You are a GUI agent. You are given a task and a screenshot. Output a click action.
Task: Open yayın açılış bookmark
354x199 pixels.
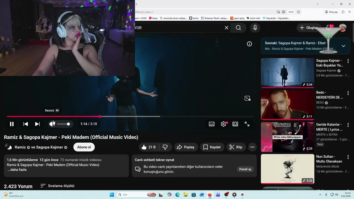click(237, 18)
